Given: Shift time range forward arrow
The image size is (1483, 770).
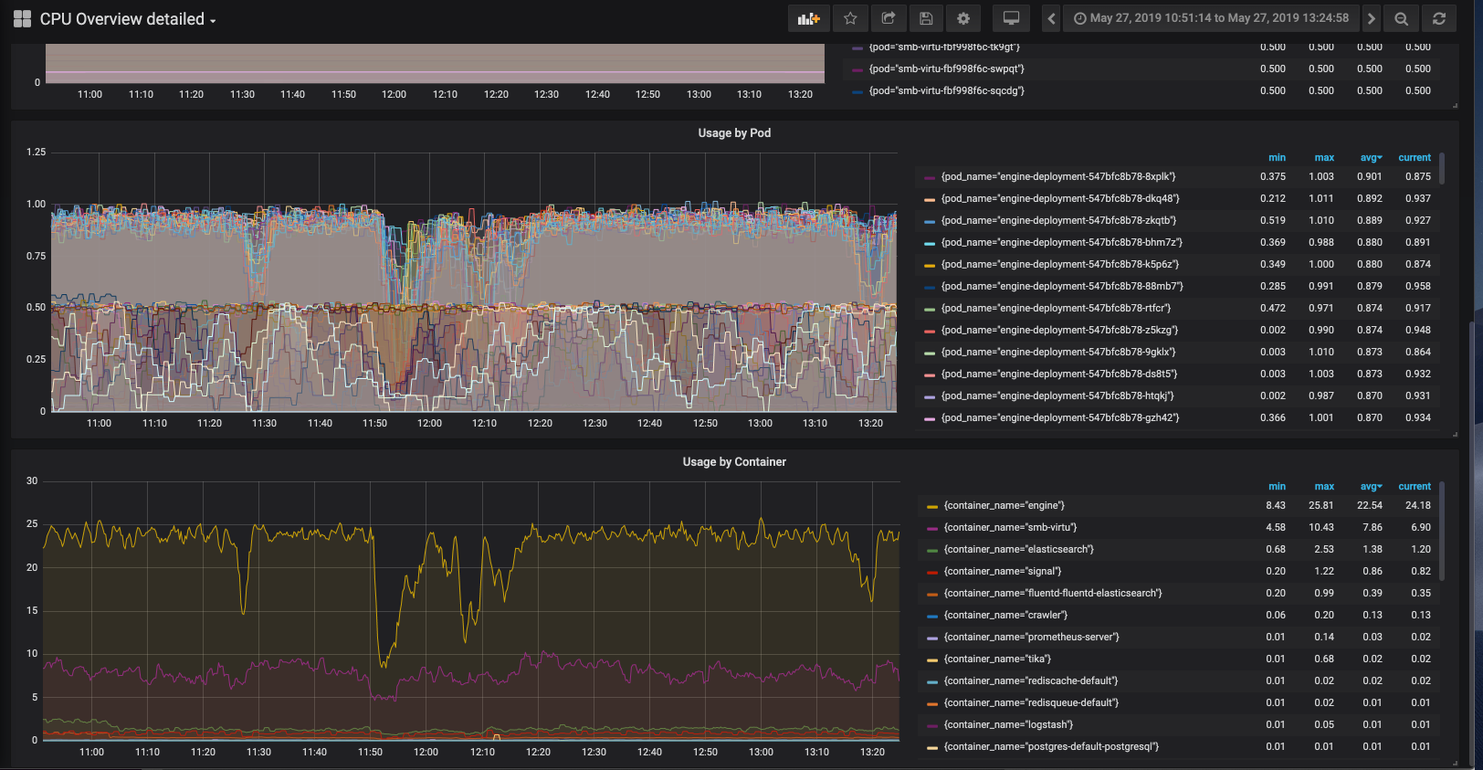Looking at the screenshot, I should click(1371, 18).
